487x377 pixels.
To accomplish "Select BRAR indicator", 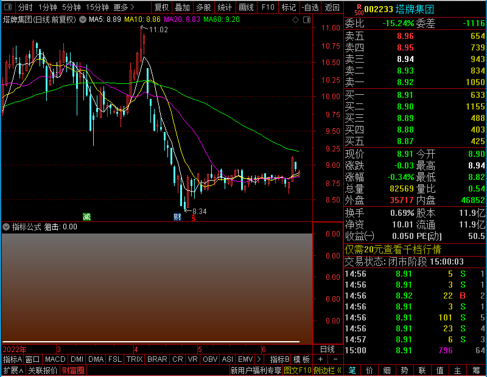I will click(157, 359).
